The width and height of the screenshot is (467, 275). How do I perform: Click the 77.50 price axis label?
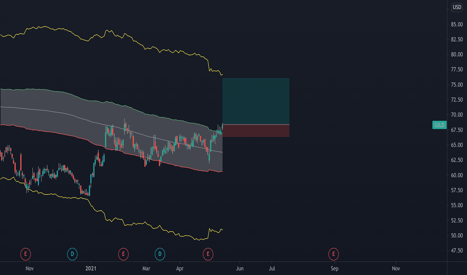coord(457,69)
